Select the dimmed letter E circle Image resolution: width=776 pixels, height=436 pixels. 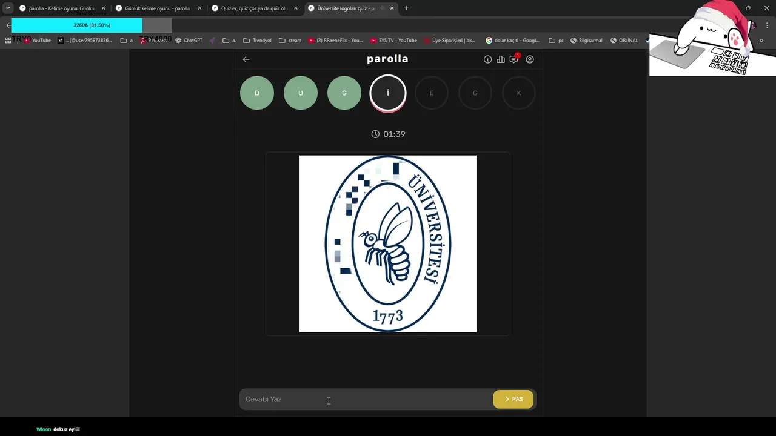(x=432, y=93)
